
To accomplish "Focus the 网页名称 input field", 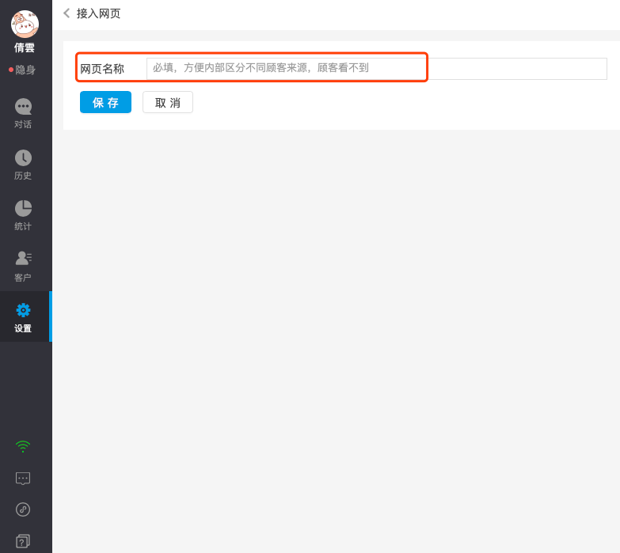I will 377,68.
